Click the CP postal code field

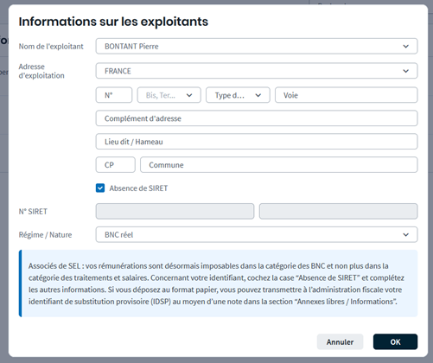coord(115,165)
